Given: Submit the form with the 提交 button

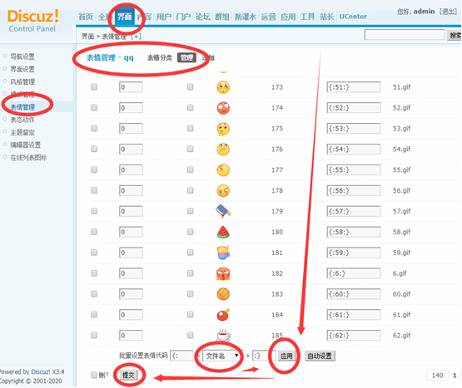Looking at the screenshot, I should tap(128, 375).
